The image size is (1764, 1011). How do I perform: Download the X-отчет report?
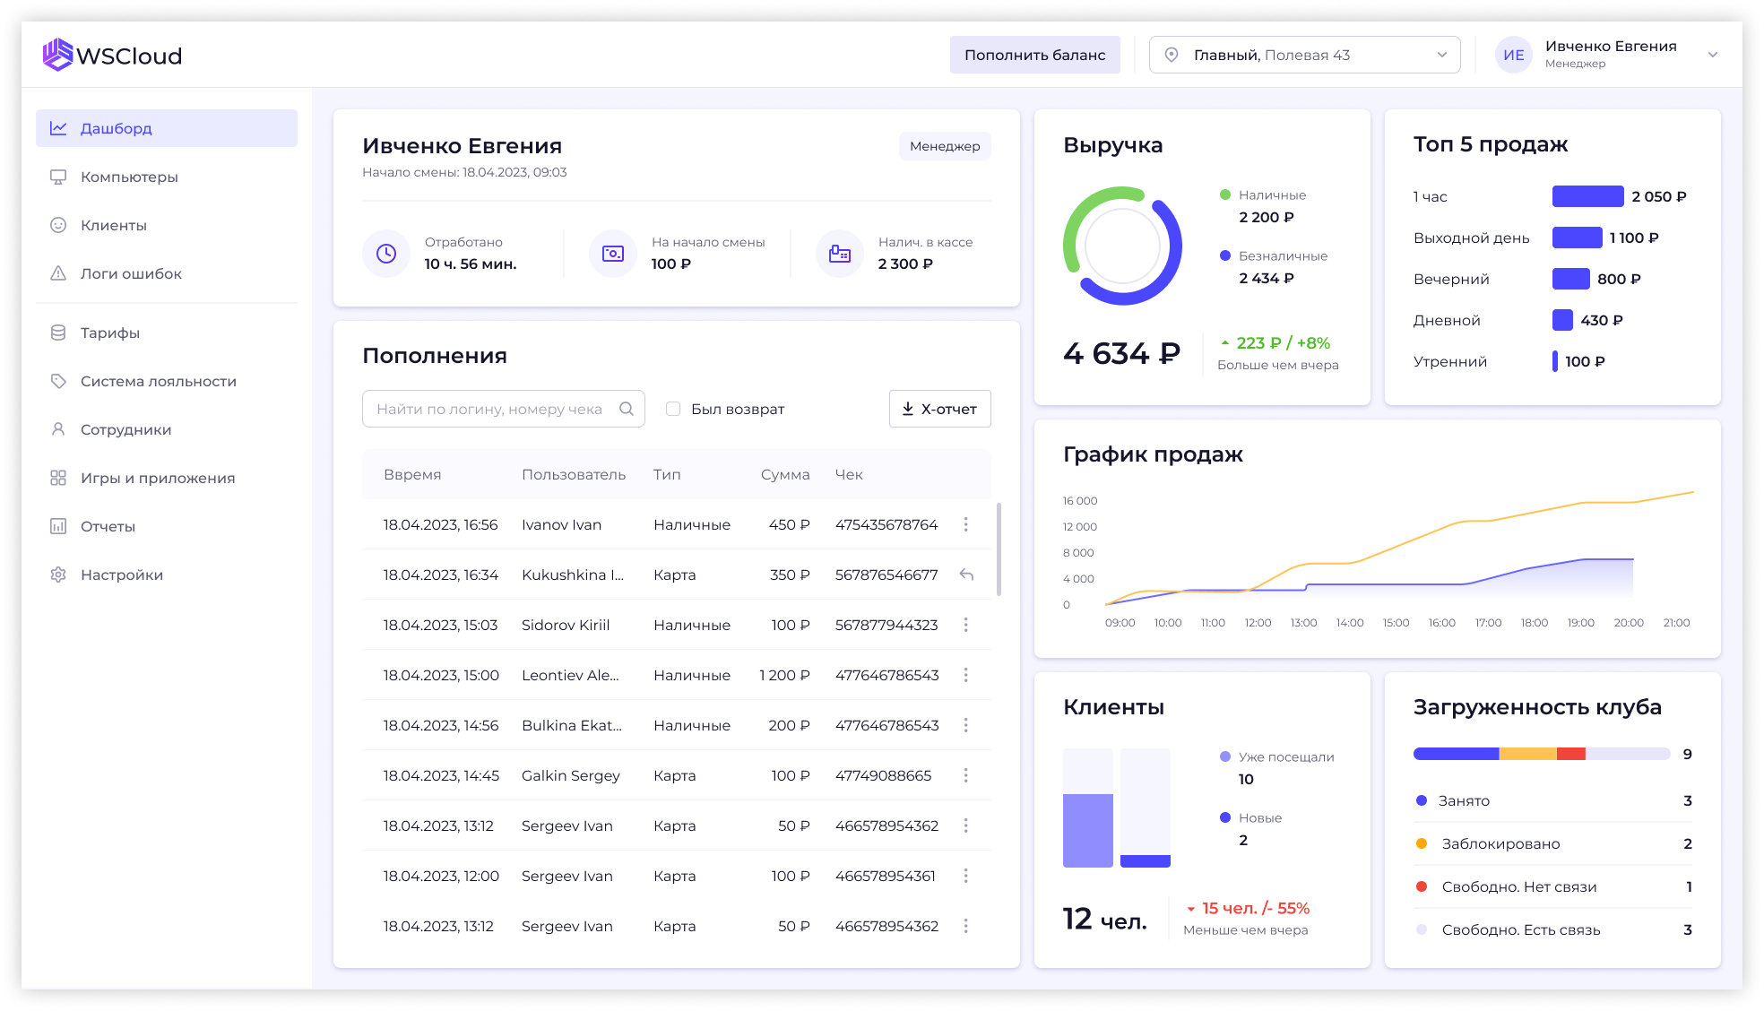tap(939, 409)
